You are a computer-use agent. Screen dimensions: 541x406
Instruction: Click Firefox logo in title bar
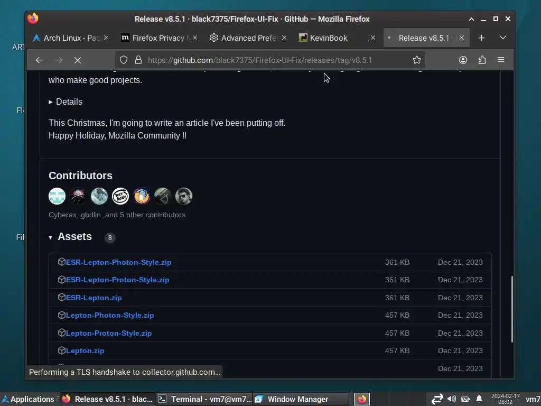click(x=33, y=19)
